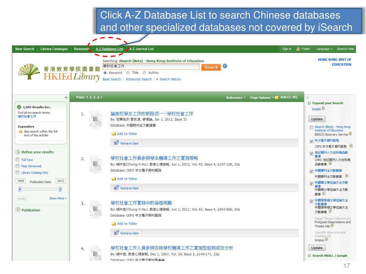Open A-Z Database List

[109, 49]
